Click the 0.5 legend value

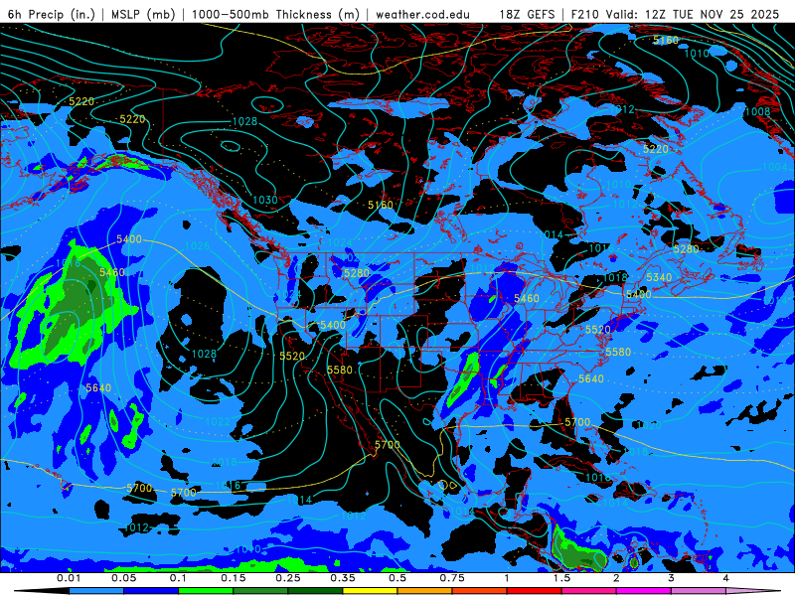click(x=397, y=578)
